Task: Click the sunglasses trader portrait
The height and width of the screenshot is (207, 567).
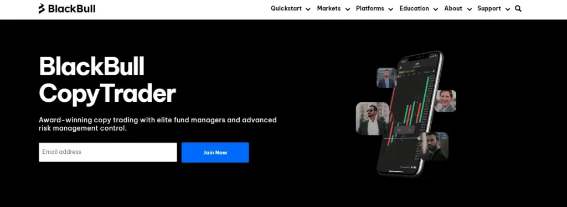Action: pos(373,118)
